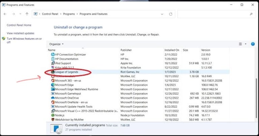259x136 pixels.
Task: Click the Krita Foundation publisher cell
Action: pos(131,67)
